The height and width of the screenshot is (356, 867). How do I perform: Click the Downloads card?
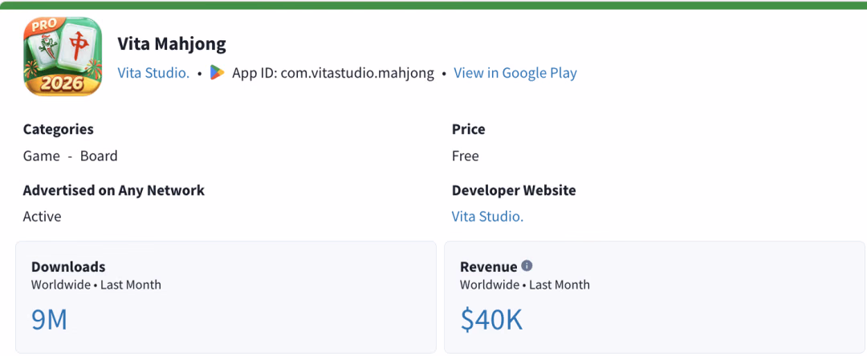[x=226, y=297]
